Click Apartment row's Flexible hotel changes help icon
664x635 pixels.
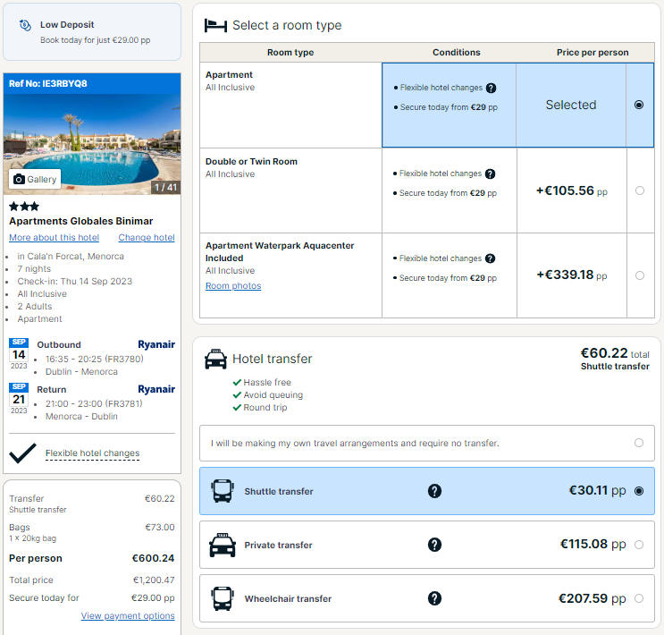point(491,88)
